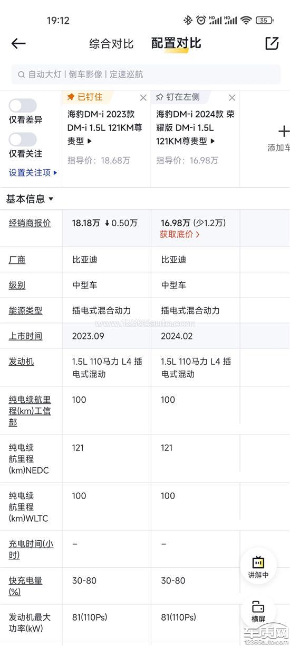Enable the 仅看关注 toggle
Image resolution: width=290 pixels, height=646 pixels.
coord(23,140)
